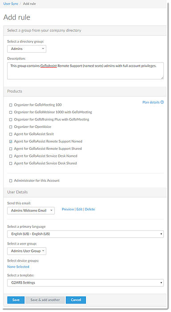Click Save & add another button
The width and height of the screenshot is (171, 312).
click(45, 300)
